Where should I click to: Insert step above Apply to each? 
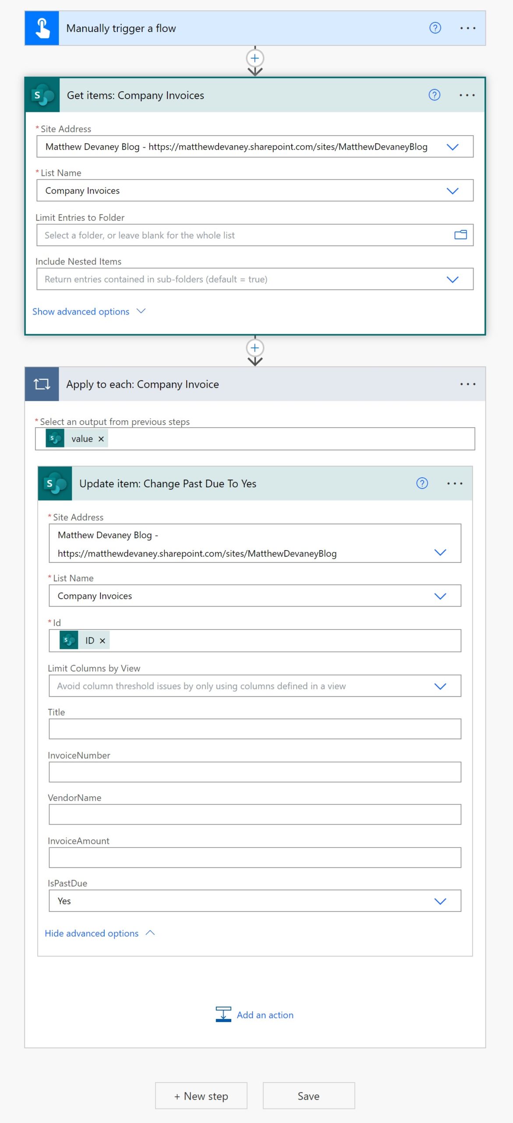[255, 348]
